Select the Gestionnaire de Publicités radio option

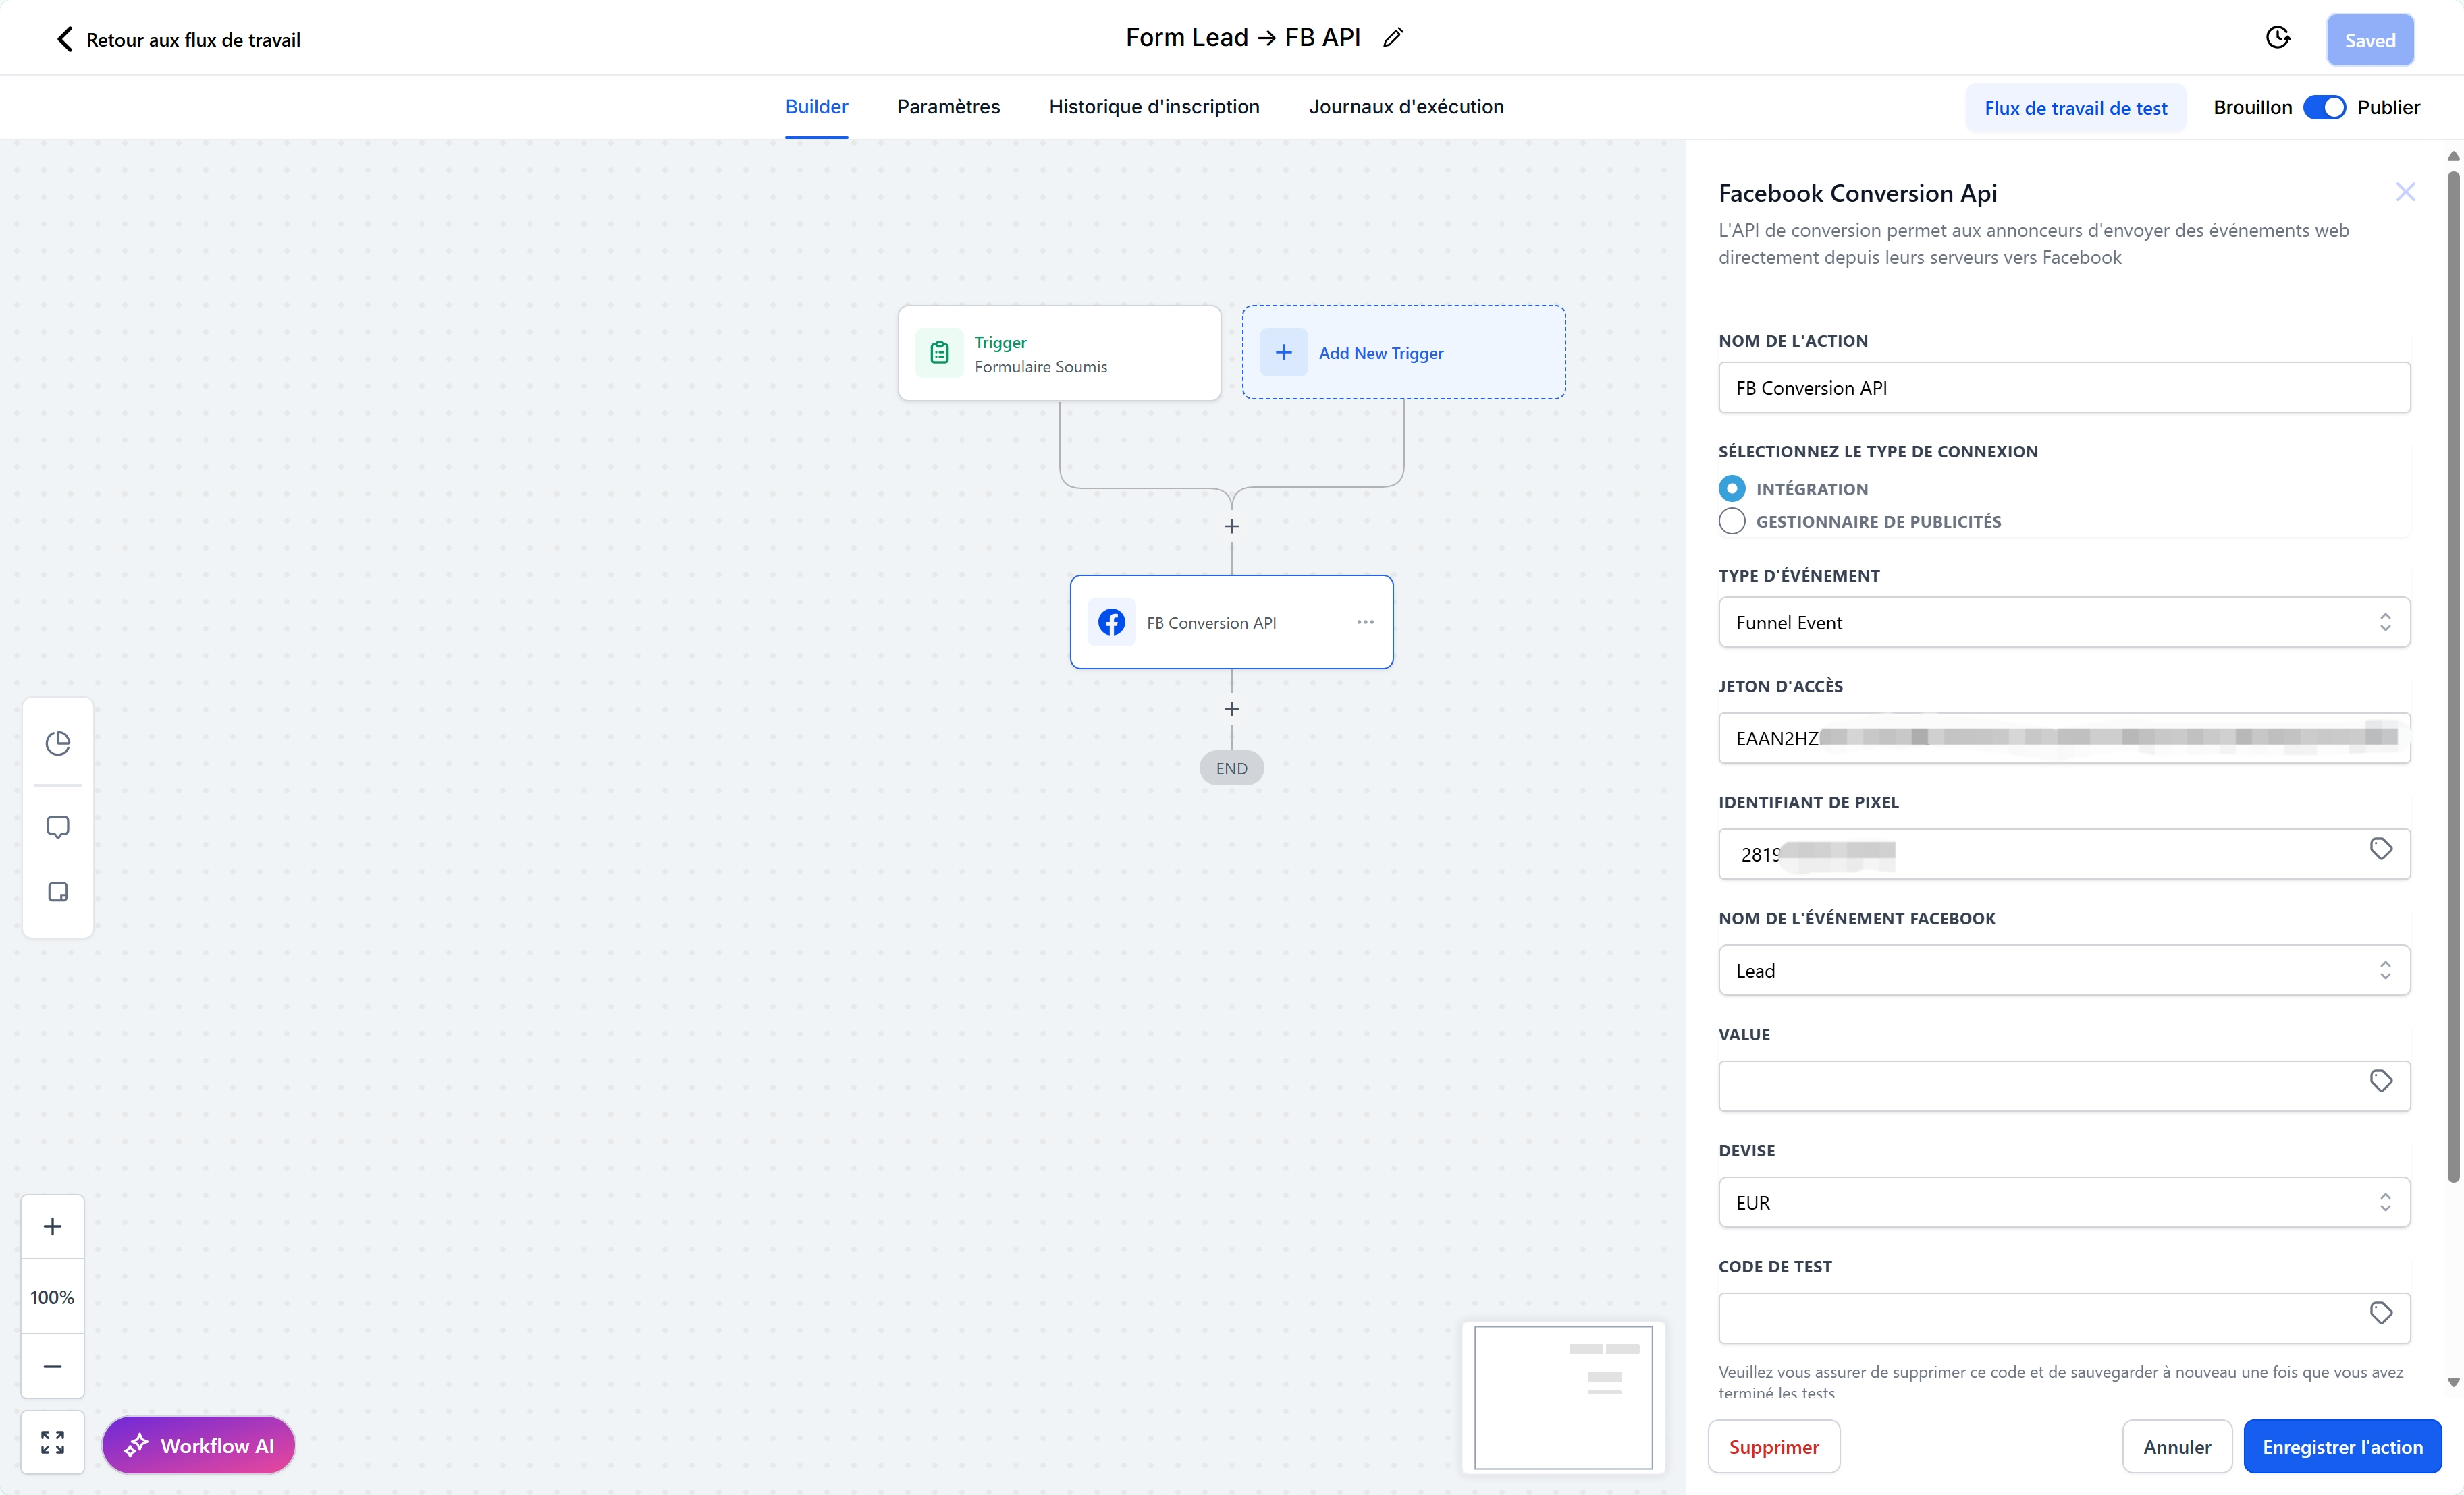[x=1732, y=521]
